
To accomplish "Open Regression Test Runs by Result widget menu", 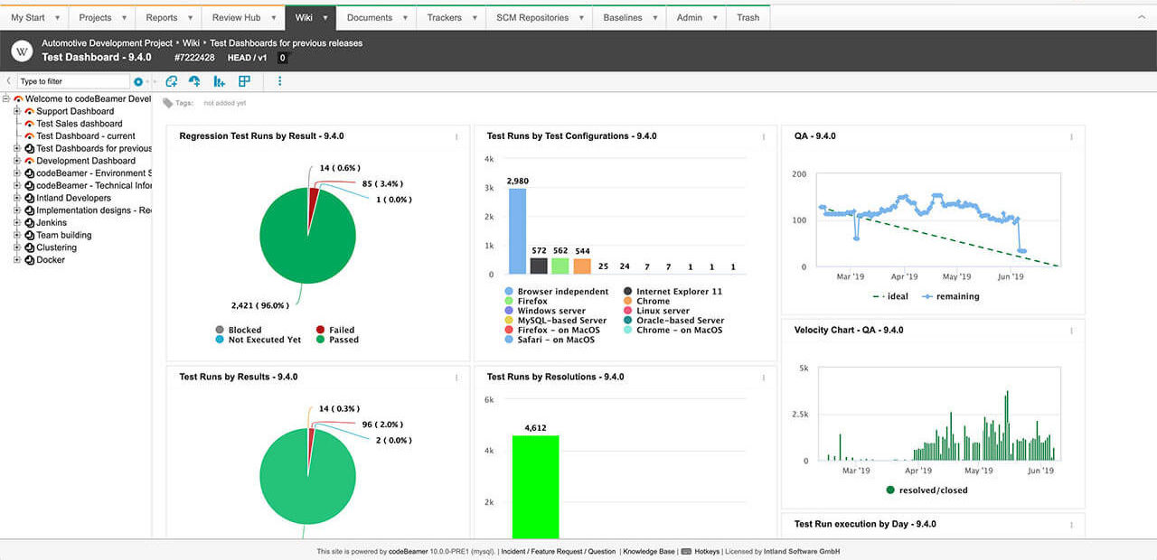I will coord(456,137).
